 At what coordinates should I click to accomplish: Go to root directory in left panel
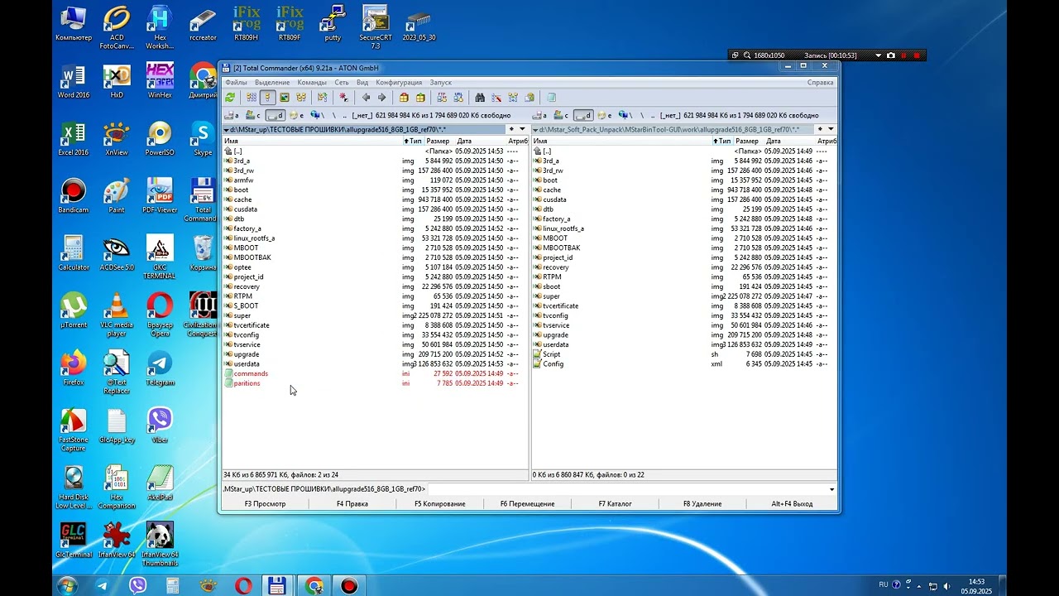334,116
